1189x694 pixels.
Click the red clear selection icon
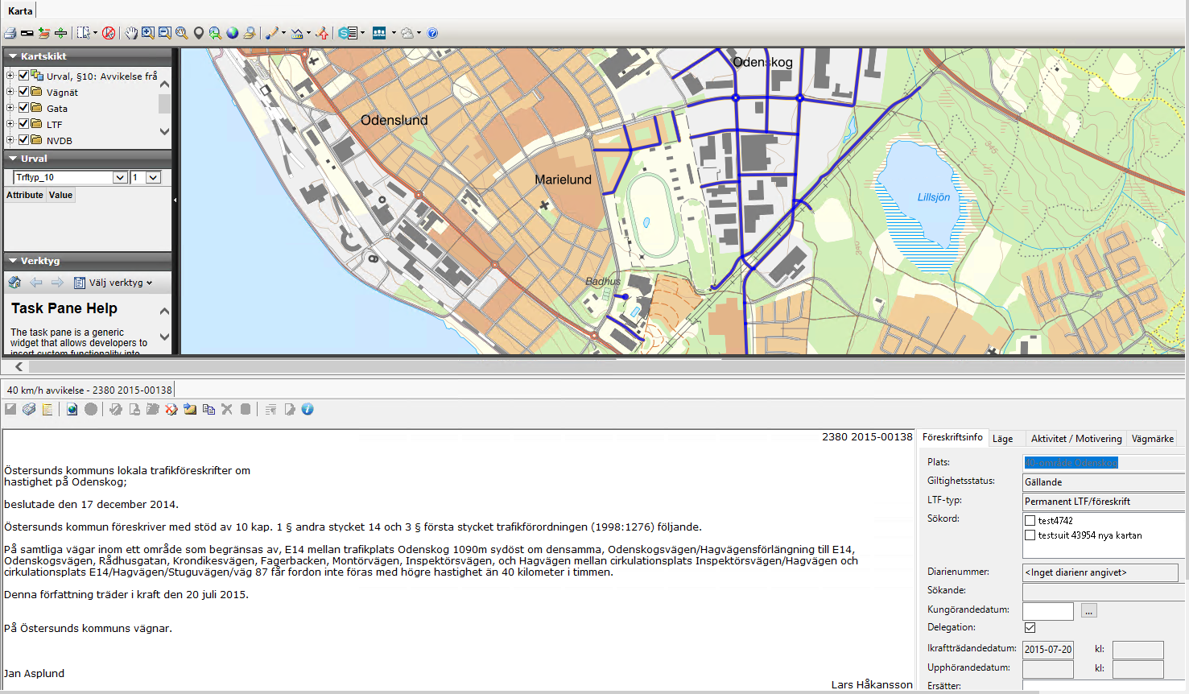(x=109, y=33)
